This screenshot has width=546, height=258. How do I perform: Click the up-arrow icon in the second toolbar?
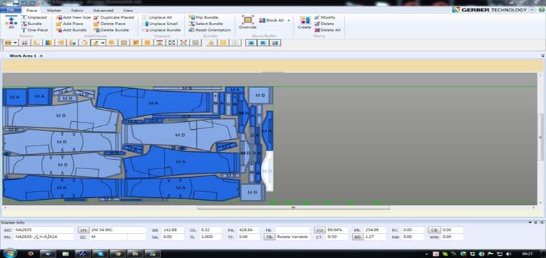point(210,43)
